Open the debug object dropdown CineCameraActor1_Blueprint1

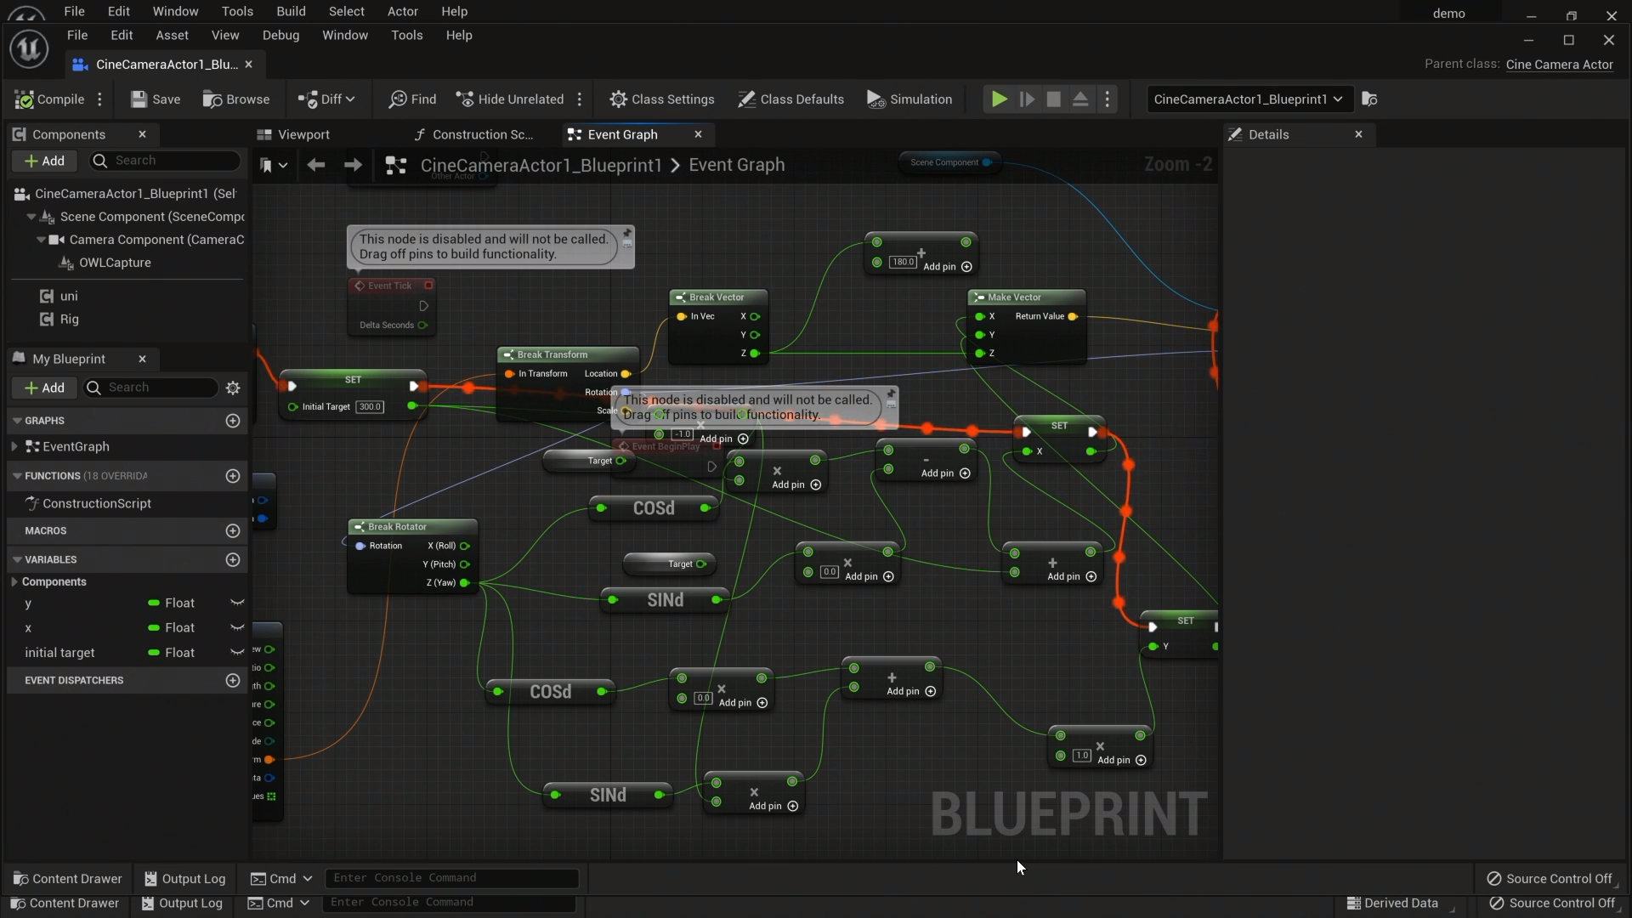pyautogui.click(x=1248, y=99)
